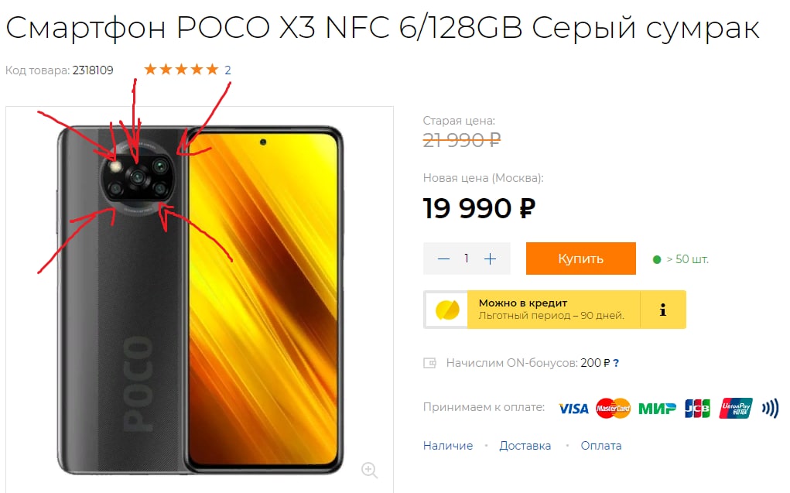Click the POCO X3 product photo

[200, 300]
